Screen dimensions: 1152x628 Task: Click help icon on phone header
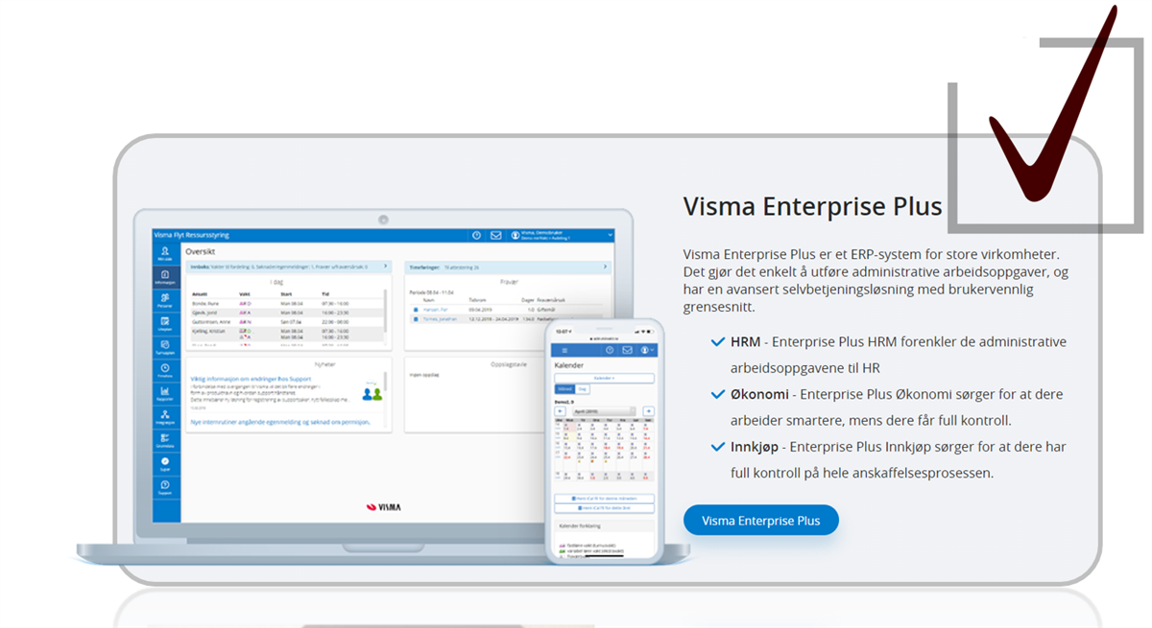pyautogui.click(x=610, y=350)
